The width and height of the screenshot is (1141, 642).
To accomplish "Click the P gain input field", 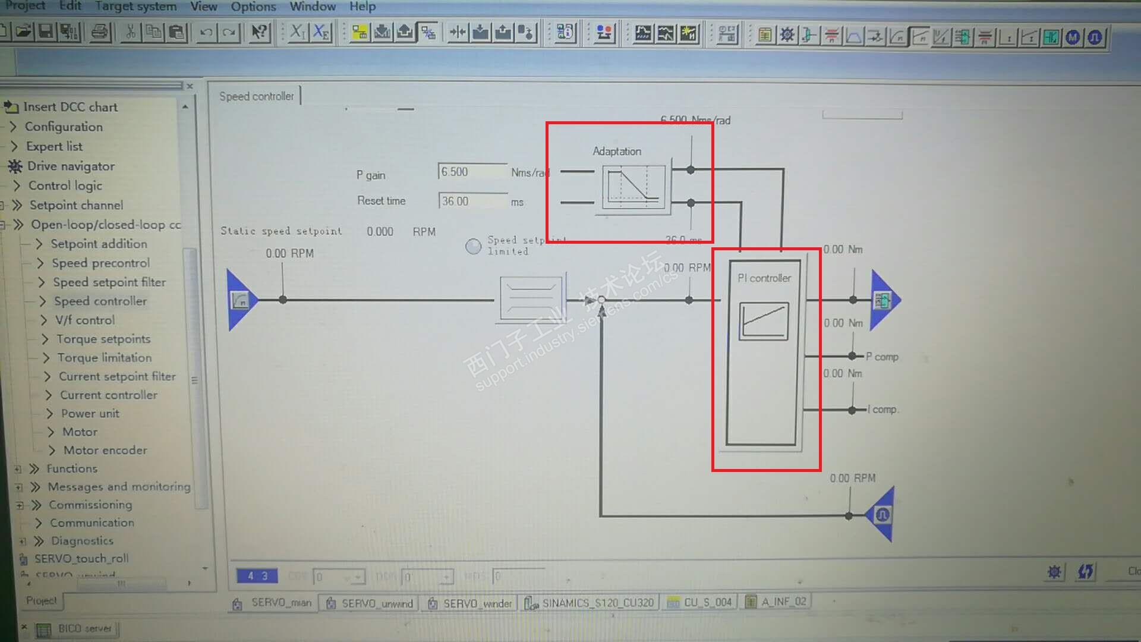I will click(x=472, y=172).
